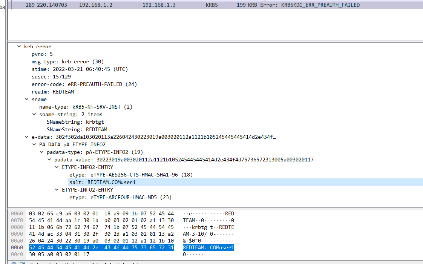Image resolution: width=423 pixels, height=264 pixels.
Task: Collapse the krb-error tree node
Action: click(x=19, y=46)
